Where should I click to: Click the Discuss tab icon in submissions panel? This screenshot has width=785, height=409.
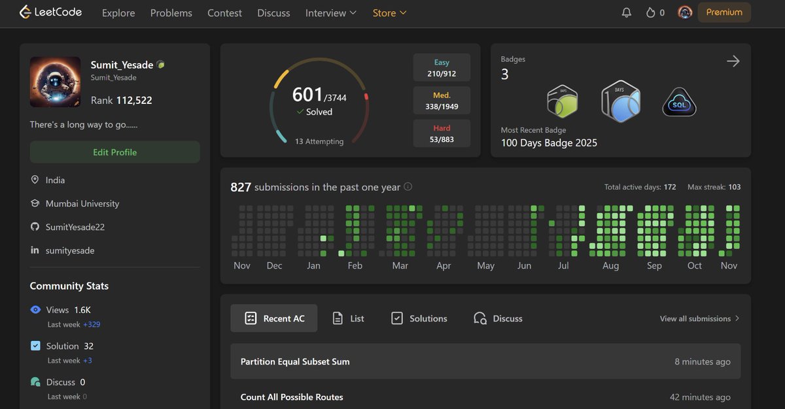point(480,318)
